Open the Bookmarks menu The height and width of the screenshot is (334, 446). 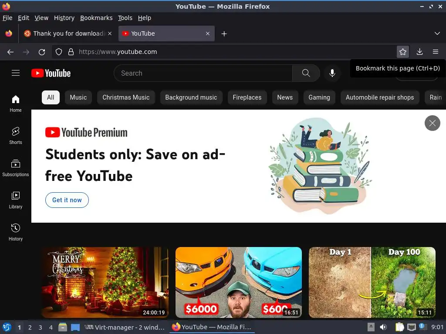point(96,18)
